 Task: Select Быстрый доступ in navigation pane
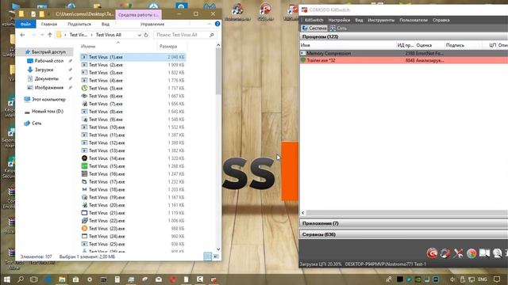tap(45, 51)
